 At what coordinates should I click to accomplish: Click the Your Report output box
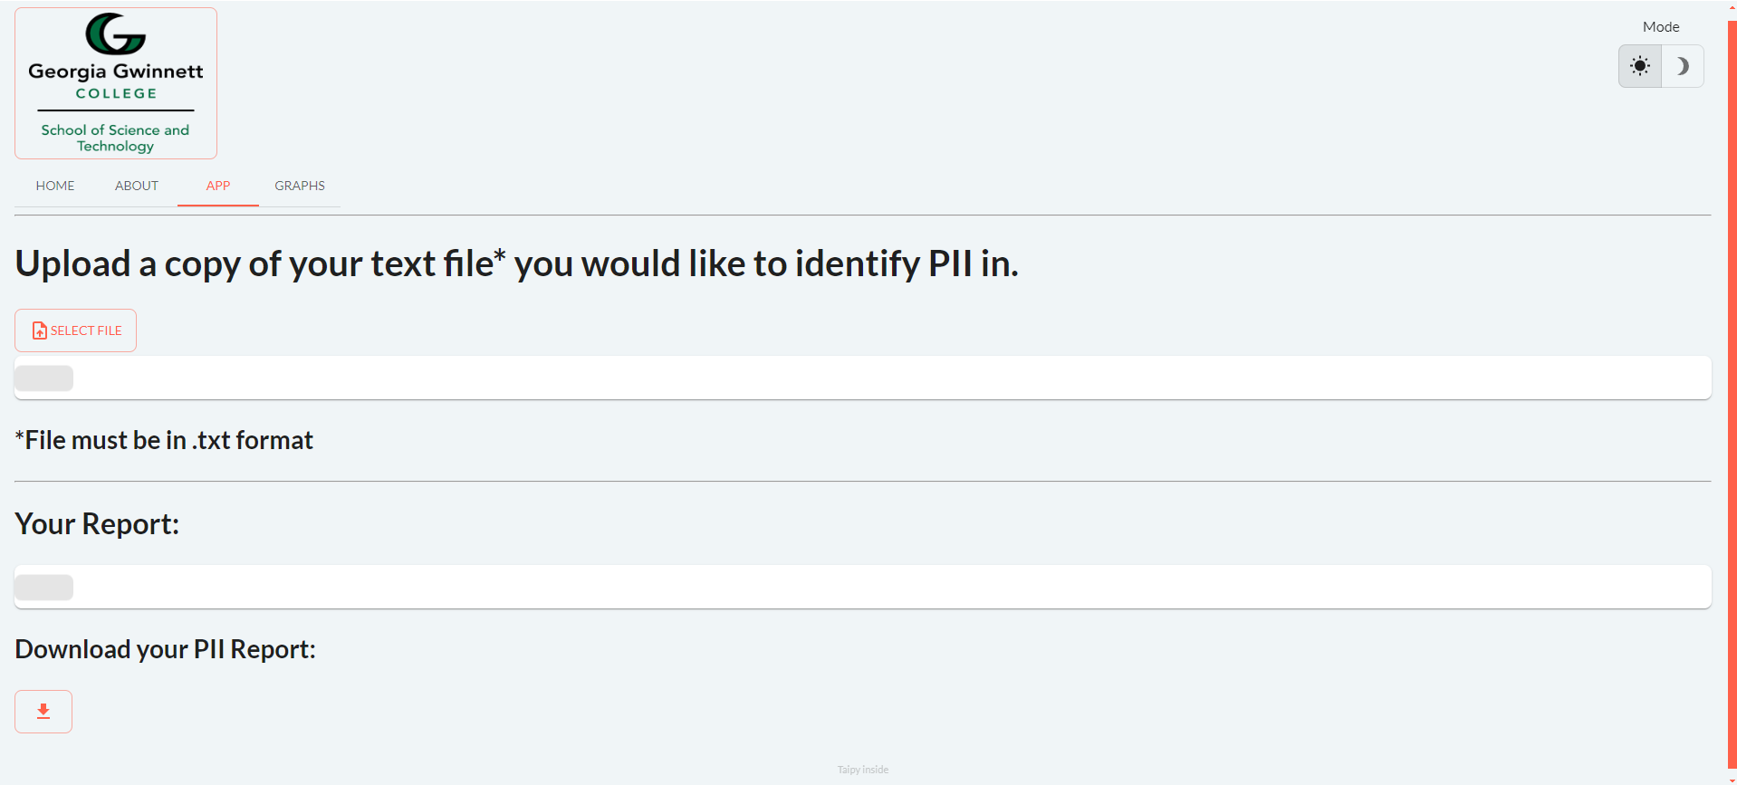click(x=863, y=587)
